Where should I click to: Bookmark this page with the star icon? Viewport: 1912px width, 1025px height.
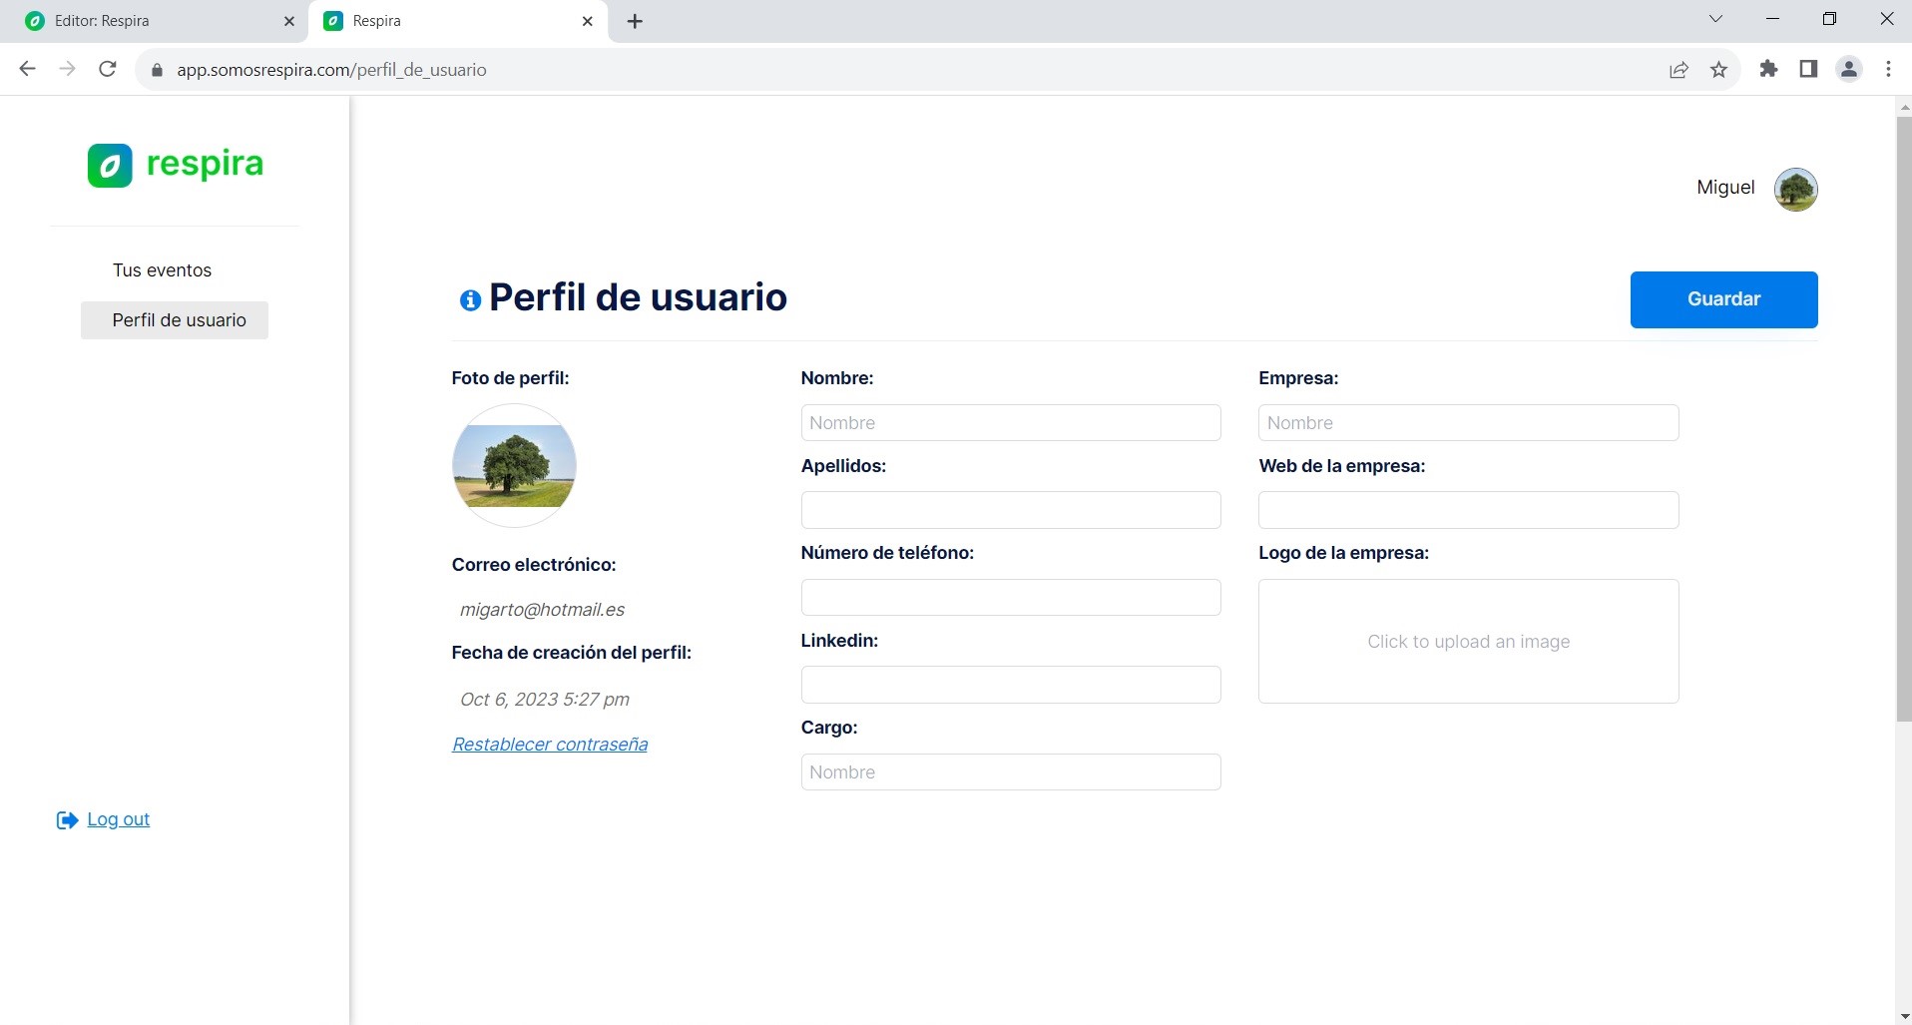1718,69
